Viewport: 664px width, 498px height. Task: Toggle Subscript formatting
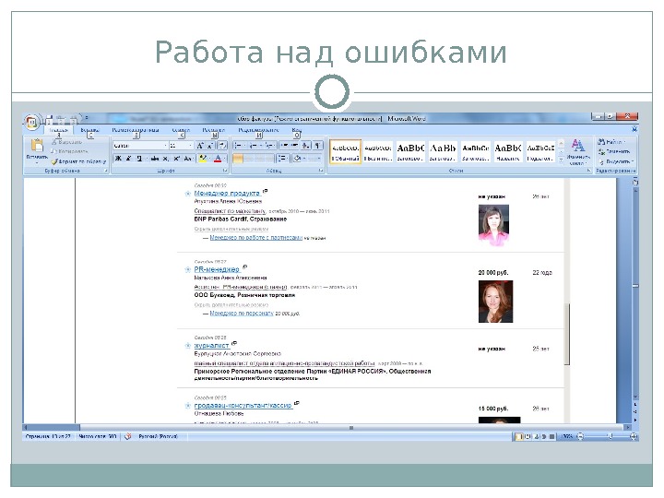(x=166, y=159)
